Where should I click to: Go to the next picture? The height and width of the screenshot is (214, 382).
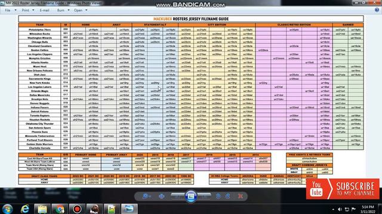tap(204, 196)
